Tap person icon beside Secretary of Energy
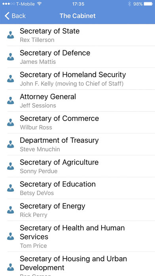Image resolution: width=155 pixels, height=276 pixels. click(11, 210)
